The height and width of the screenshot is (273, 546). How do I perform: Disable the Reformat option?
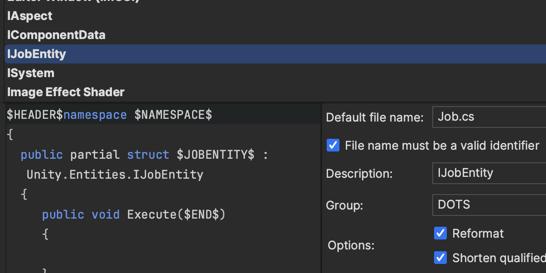click(x=440, y=234)
